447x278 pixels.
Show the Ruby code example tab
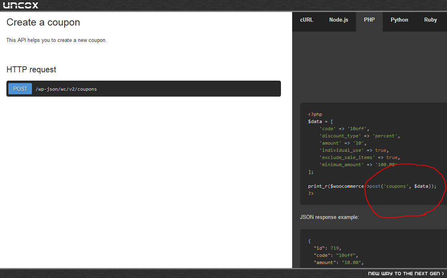click(x=431, y=20)
